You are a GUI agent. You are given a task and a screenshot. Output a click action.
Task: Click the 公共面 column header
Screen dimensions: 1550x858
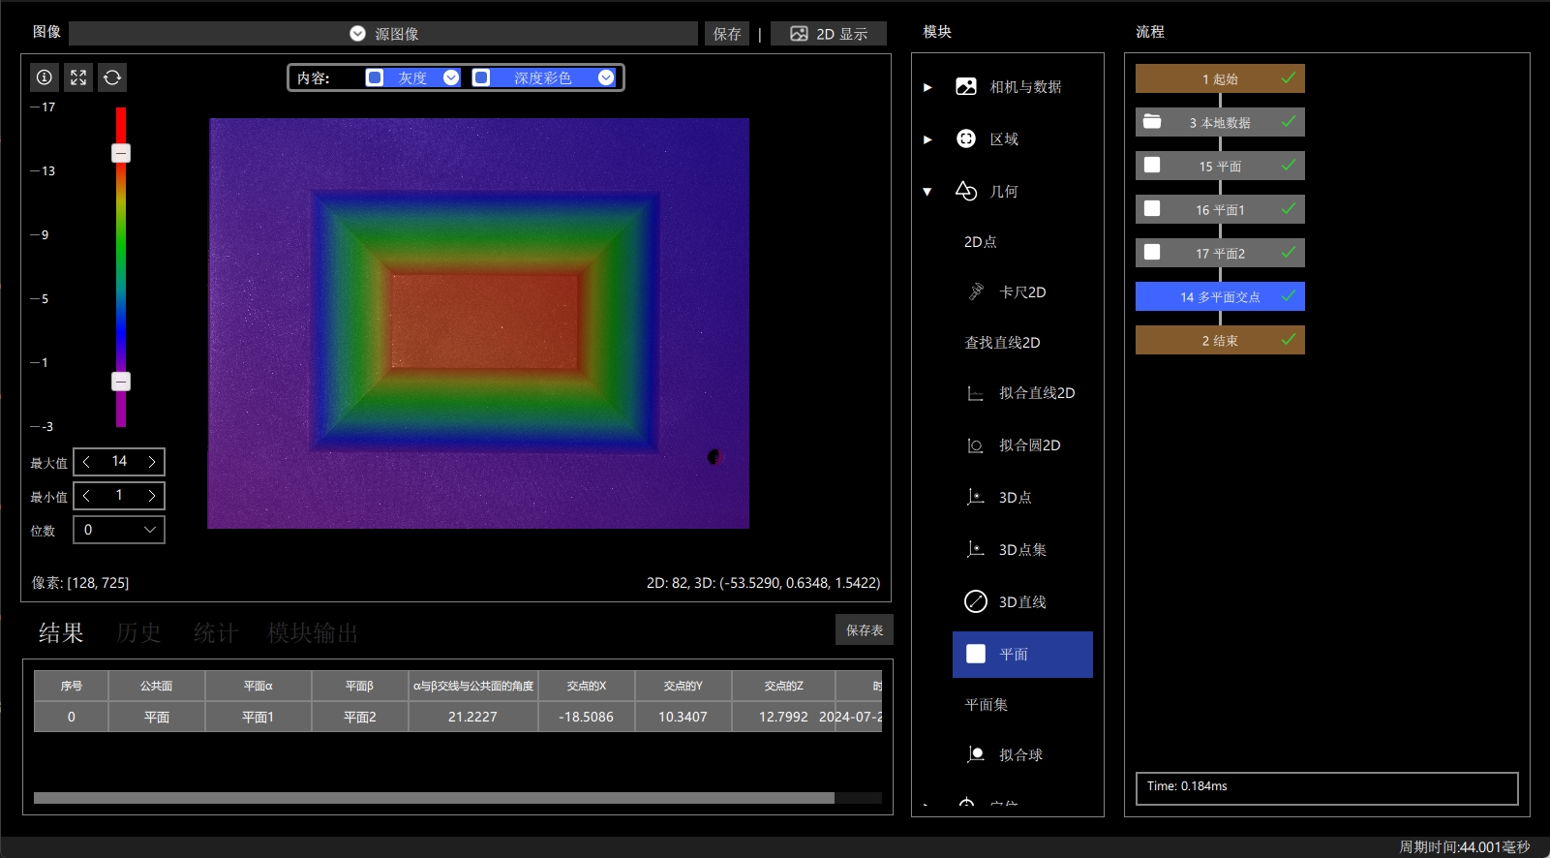tap(157, 686)
